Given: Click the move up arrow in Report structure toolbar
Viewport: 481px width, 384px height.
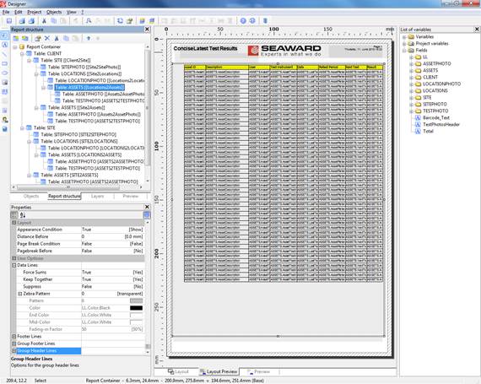Looking at the screenshot, I should click(89, 38).
